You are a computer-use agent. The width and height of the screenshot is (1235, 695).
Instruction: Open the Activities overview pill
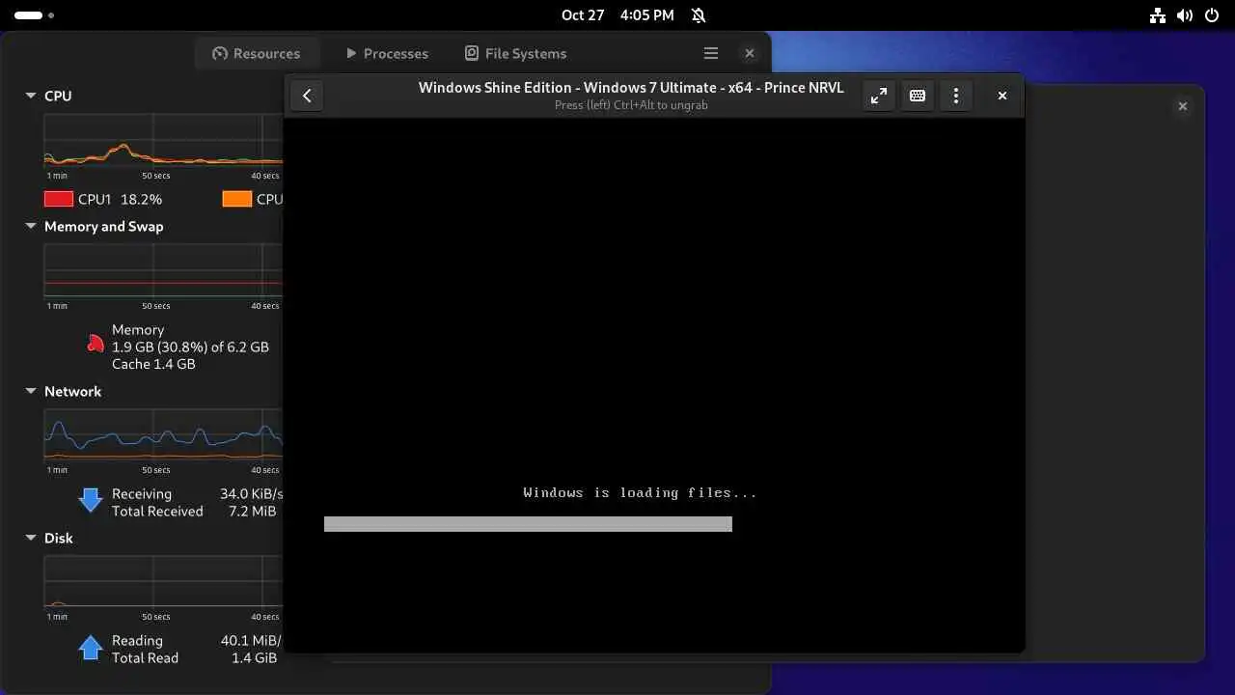[x=34, y=15]
